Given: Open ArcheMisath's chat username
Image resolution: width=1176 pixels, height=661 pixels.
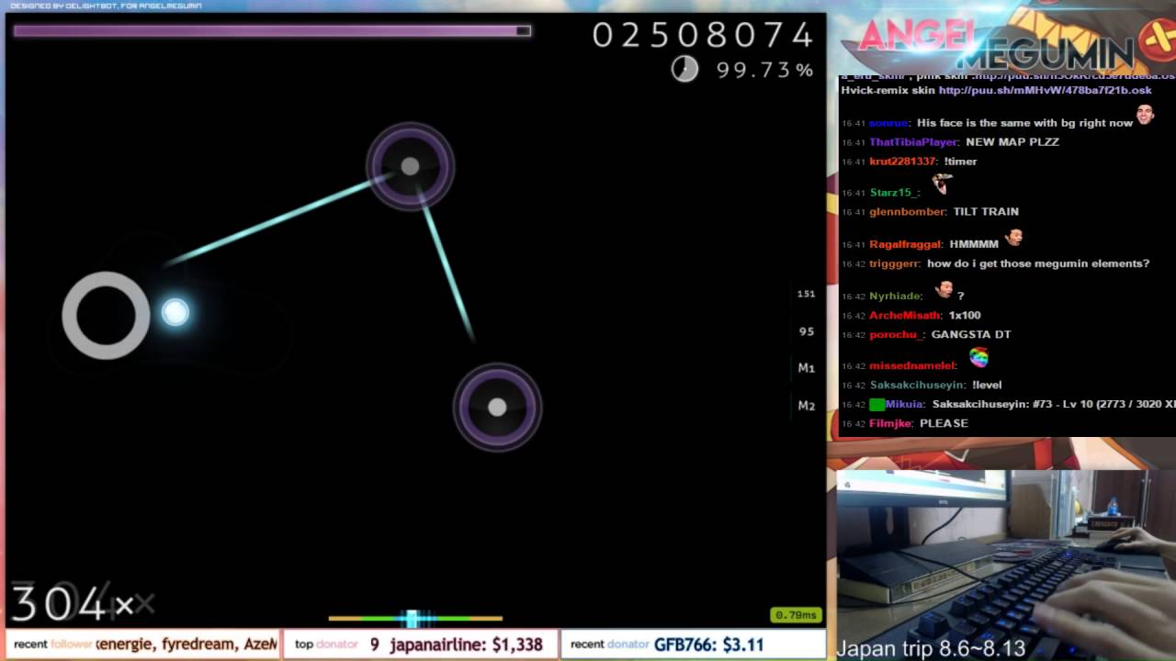Looking at the screenshot, I should click(x=905, y=315).
